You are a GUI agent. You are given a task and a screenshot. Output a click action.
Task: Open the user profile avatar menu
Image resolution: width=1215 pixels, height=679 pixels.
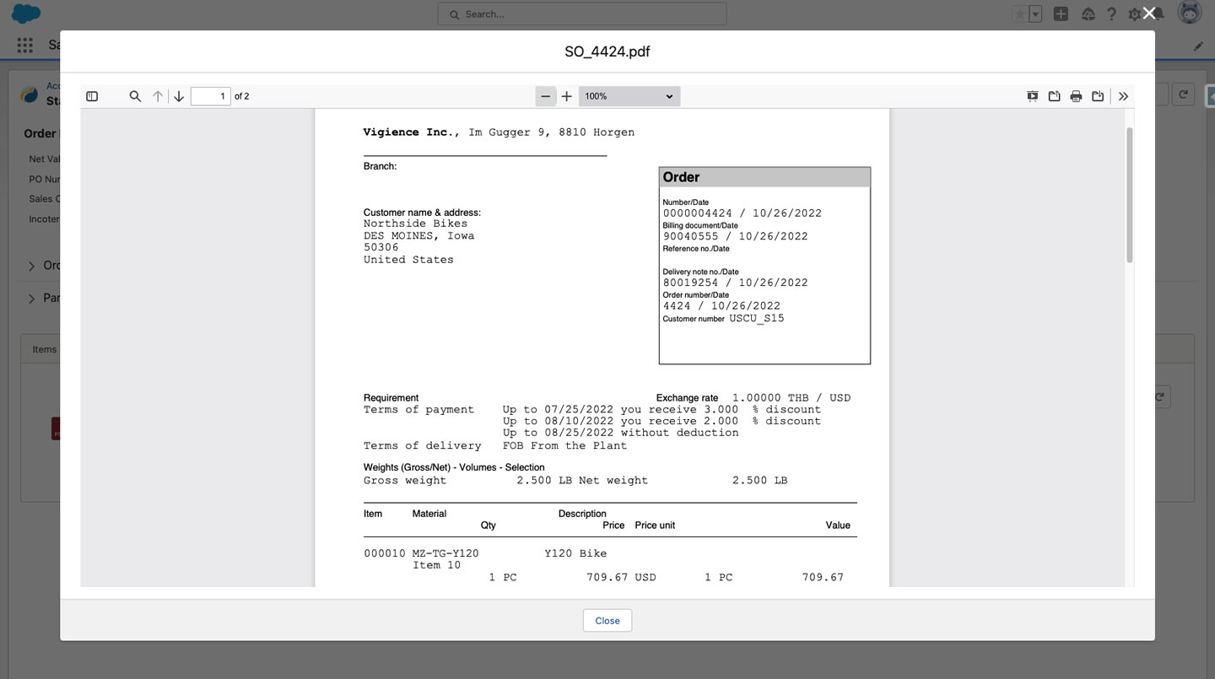coord(1191,14)
